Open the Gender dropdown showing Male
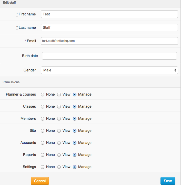 point(109,70)
